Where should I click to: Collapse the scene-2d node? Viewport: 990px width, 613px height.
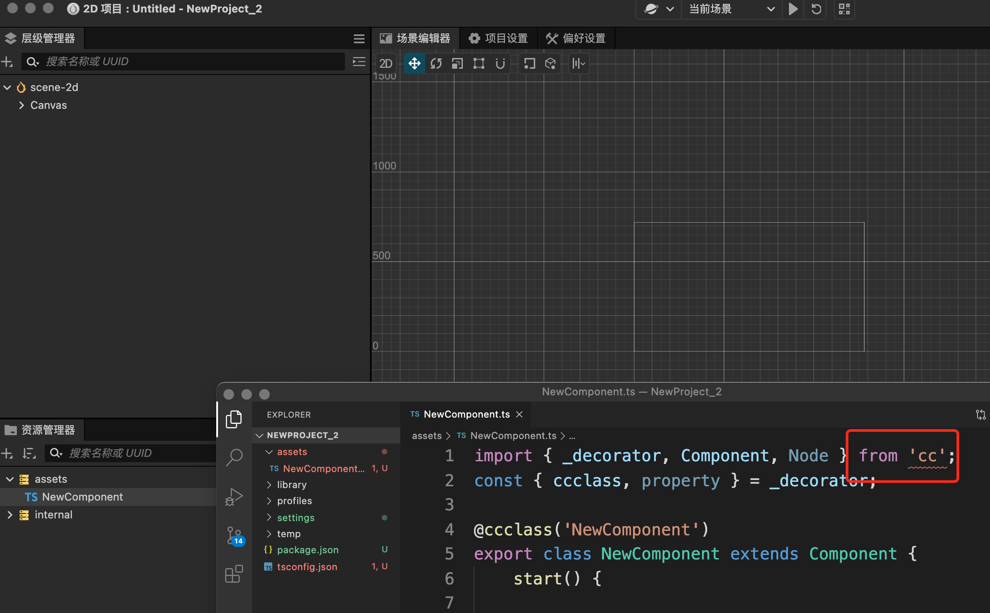(7, 87)
